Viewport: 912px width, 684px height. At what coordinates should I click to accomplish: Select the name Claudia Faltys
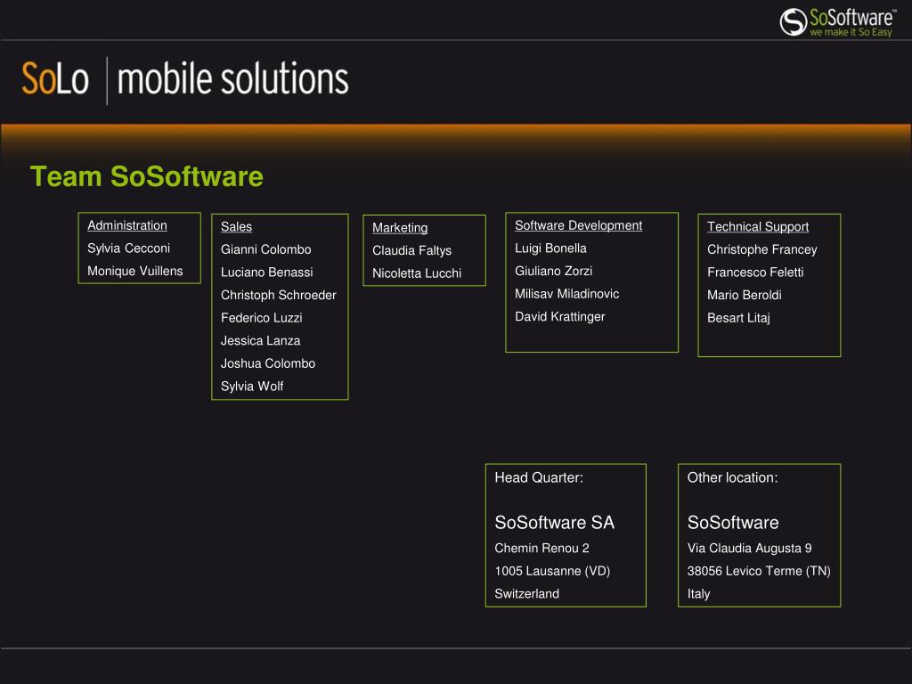pos(411,250)
